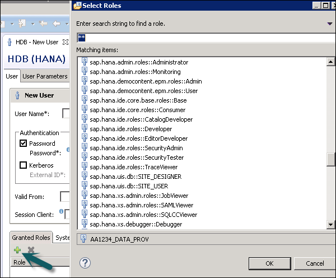Click the scrollbar up arrow in role list

click(x=331, y=61)
